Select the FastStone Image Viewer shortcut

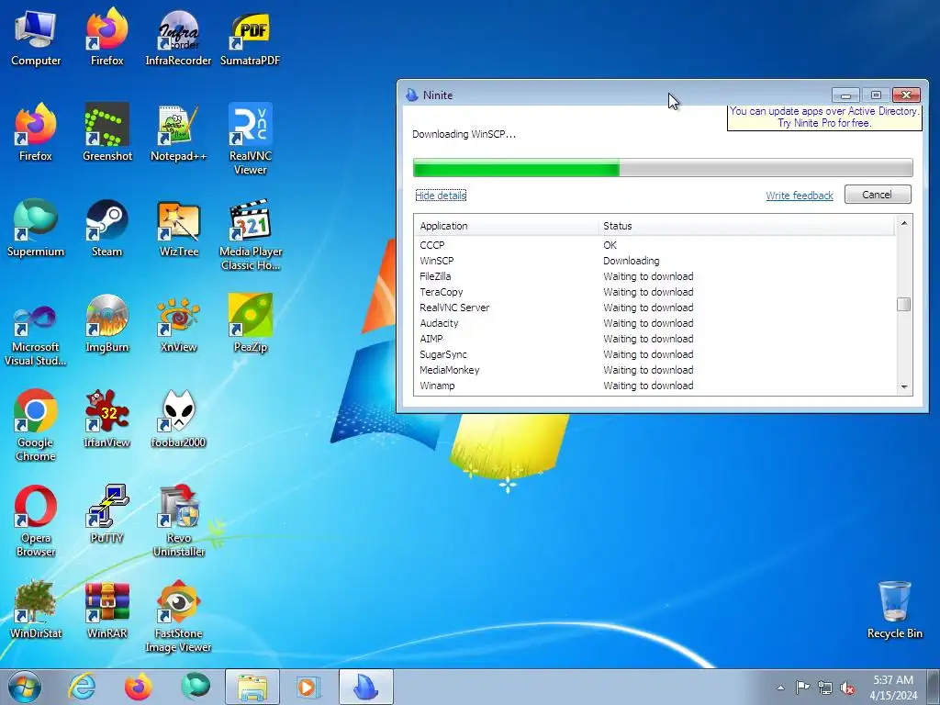(x=178, y=616)
